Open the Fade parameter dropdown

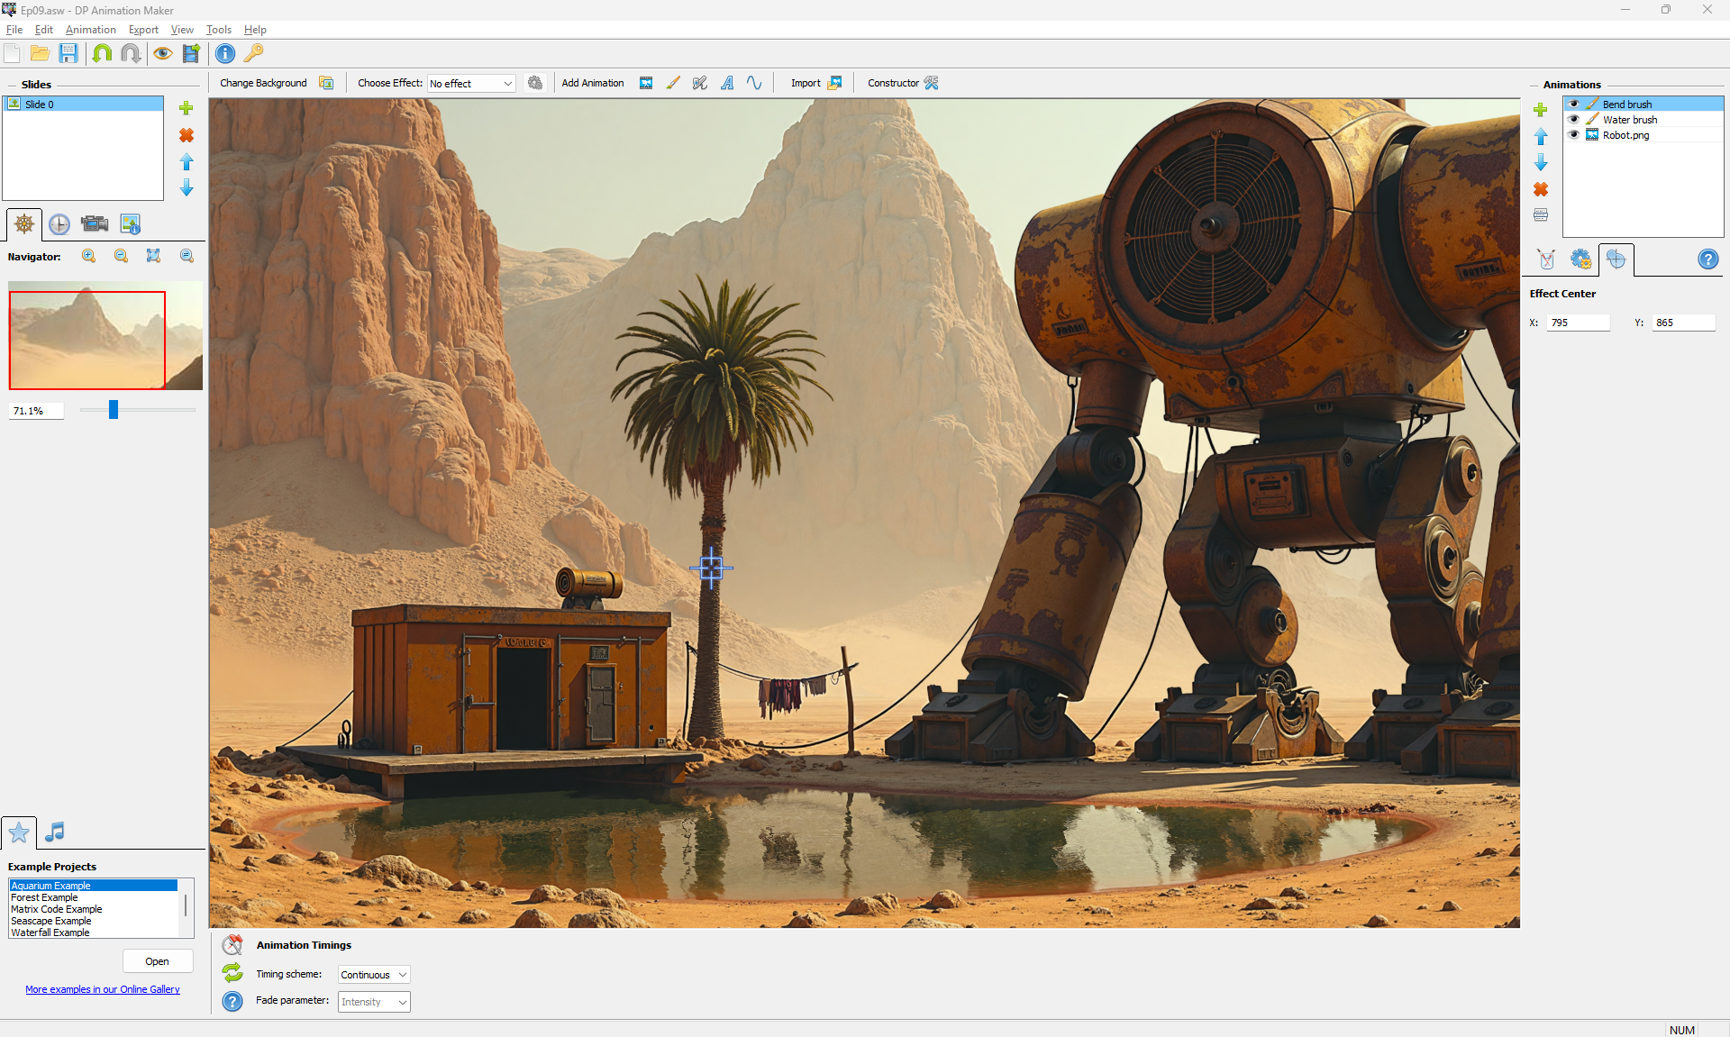[x=374, y=1002]
